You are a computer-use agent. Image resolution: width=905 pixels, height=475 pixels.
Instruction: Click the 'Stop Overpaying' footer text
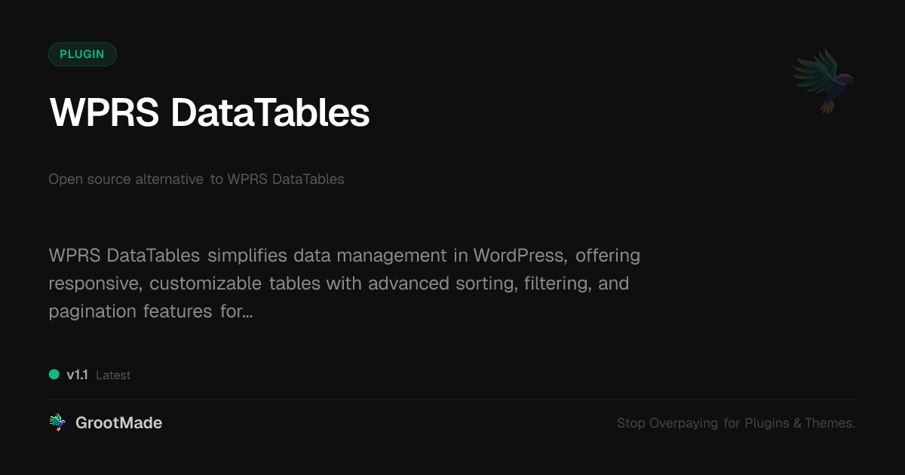coord(667,424)
